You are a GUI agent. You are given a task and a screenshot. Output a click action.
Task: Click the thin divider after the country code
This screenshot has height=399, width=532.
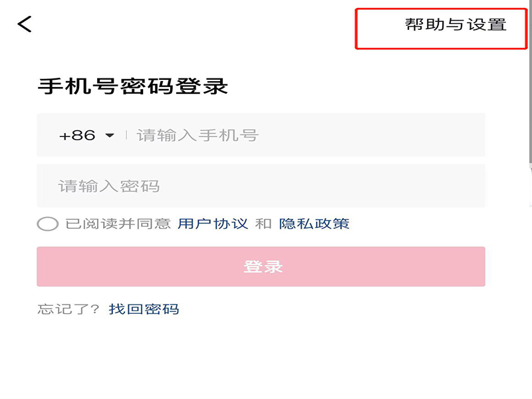[x=126, y=135]
